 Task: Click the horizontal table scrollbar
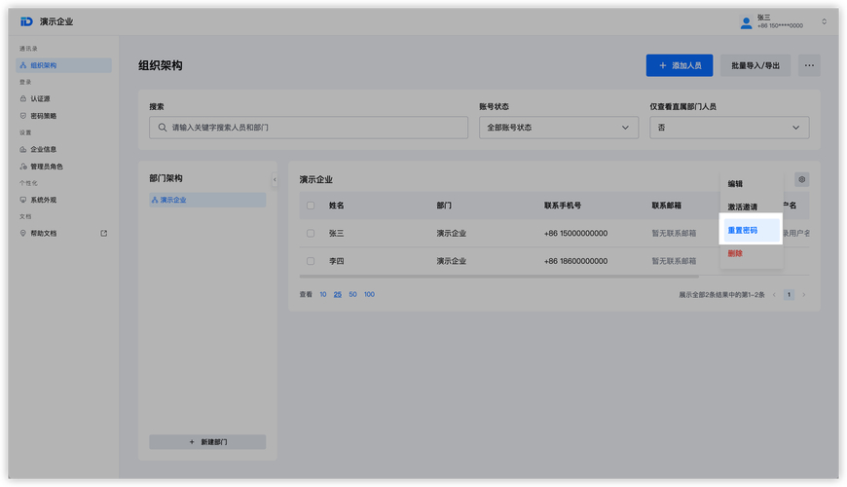(x=499, y=277)
